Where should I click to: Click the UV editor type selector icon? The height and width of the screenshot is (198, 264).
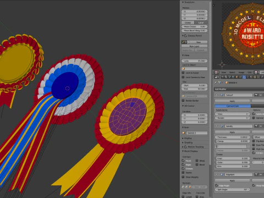pos(217,73)
